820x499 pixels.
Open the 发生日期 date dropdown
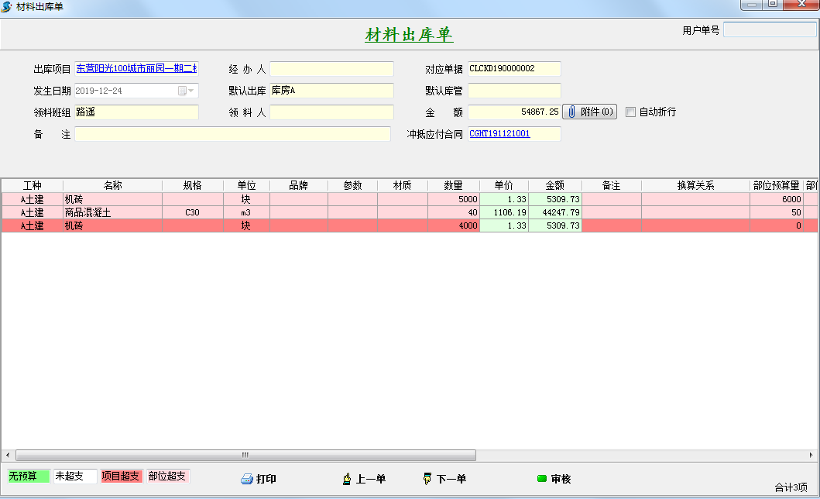190,91
